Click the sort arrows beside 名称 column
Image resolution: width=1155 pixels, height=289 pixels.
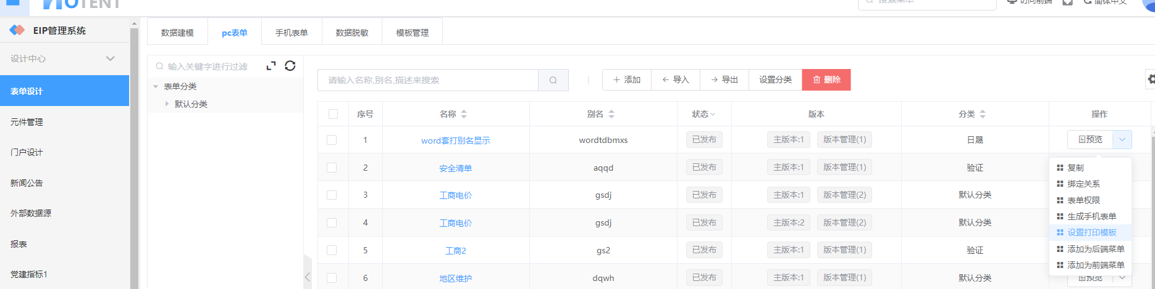click(464, 114)
